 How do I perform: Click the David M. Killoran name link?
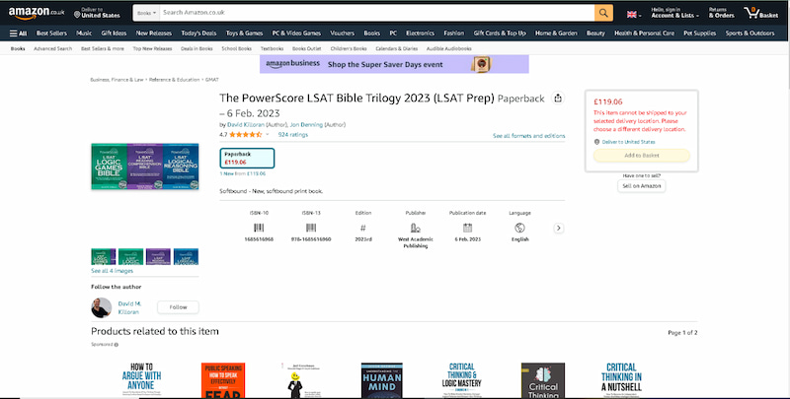(129, 307)
